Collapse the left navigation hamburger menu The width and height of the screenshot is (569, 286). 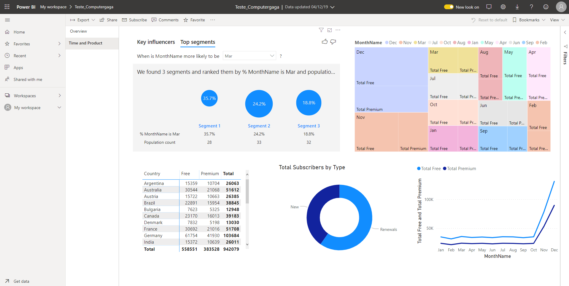click(x=7, y=20)
